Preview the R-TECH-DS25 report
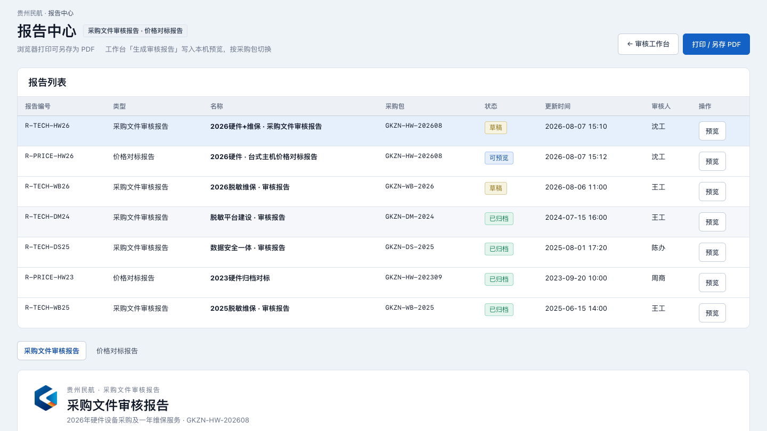This screenshot has width=767, height=431. [712, 252]
